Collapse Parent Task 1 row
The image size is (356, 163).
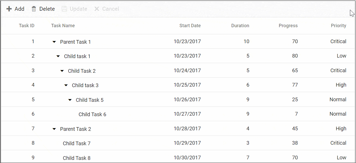tap(54, 42)
